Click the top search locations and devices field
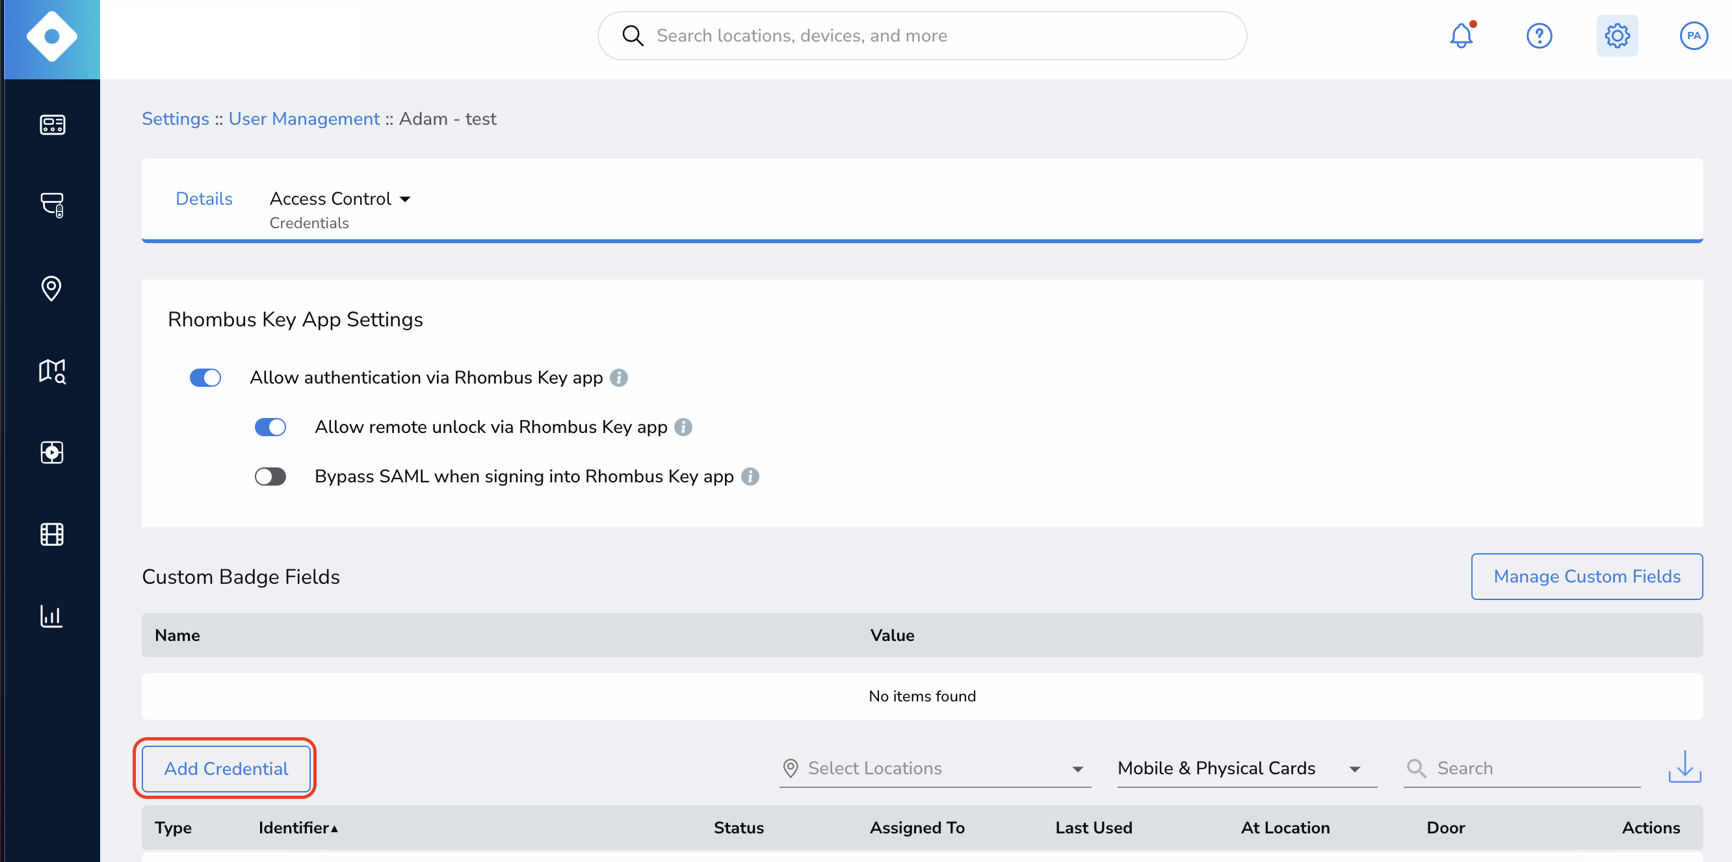Viewport: 1732px width, 862px height. coord(922,36)
